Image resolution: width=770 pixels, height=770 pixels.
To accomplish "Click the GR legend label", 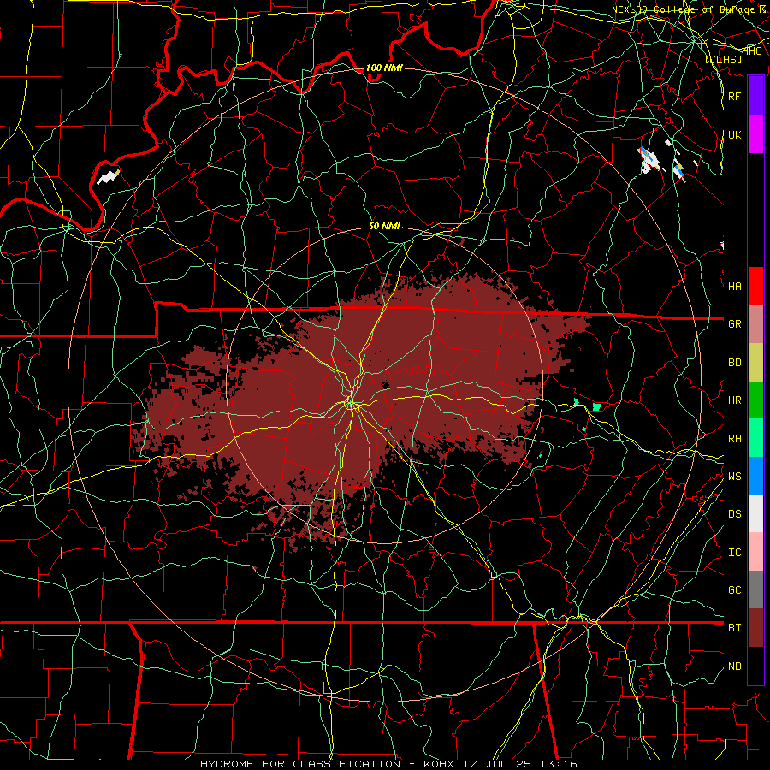I will [734, 324].
